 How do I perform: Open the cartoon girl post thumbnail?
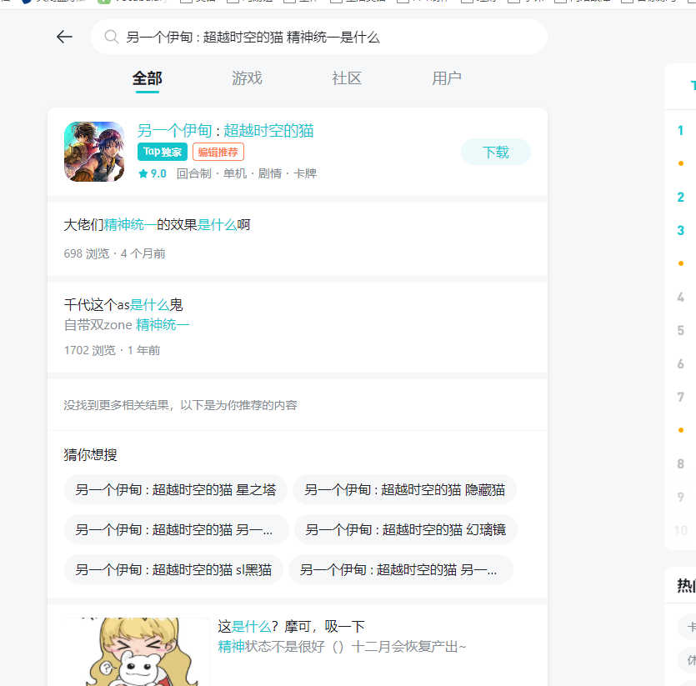click(x=137, y=651)
